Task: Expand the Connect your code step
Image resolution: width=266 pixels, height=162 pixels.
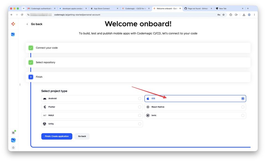Action: 138,48
